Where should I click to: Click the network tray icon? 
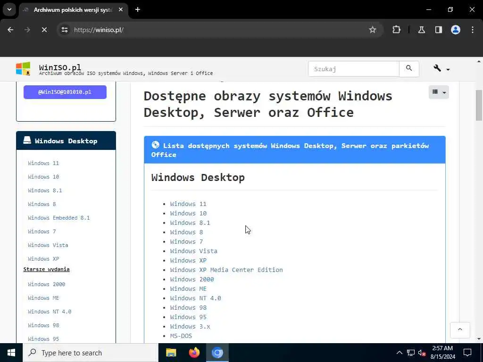[x=411, y=353]
